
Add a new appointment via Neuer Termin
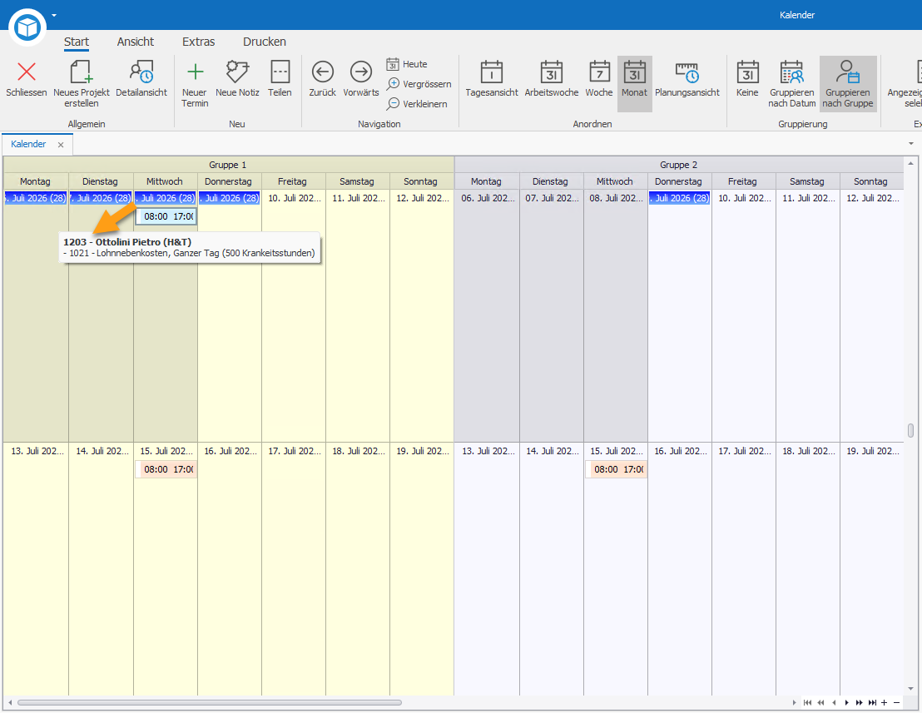click(x=195, y=83)
